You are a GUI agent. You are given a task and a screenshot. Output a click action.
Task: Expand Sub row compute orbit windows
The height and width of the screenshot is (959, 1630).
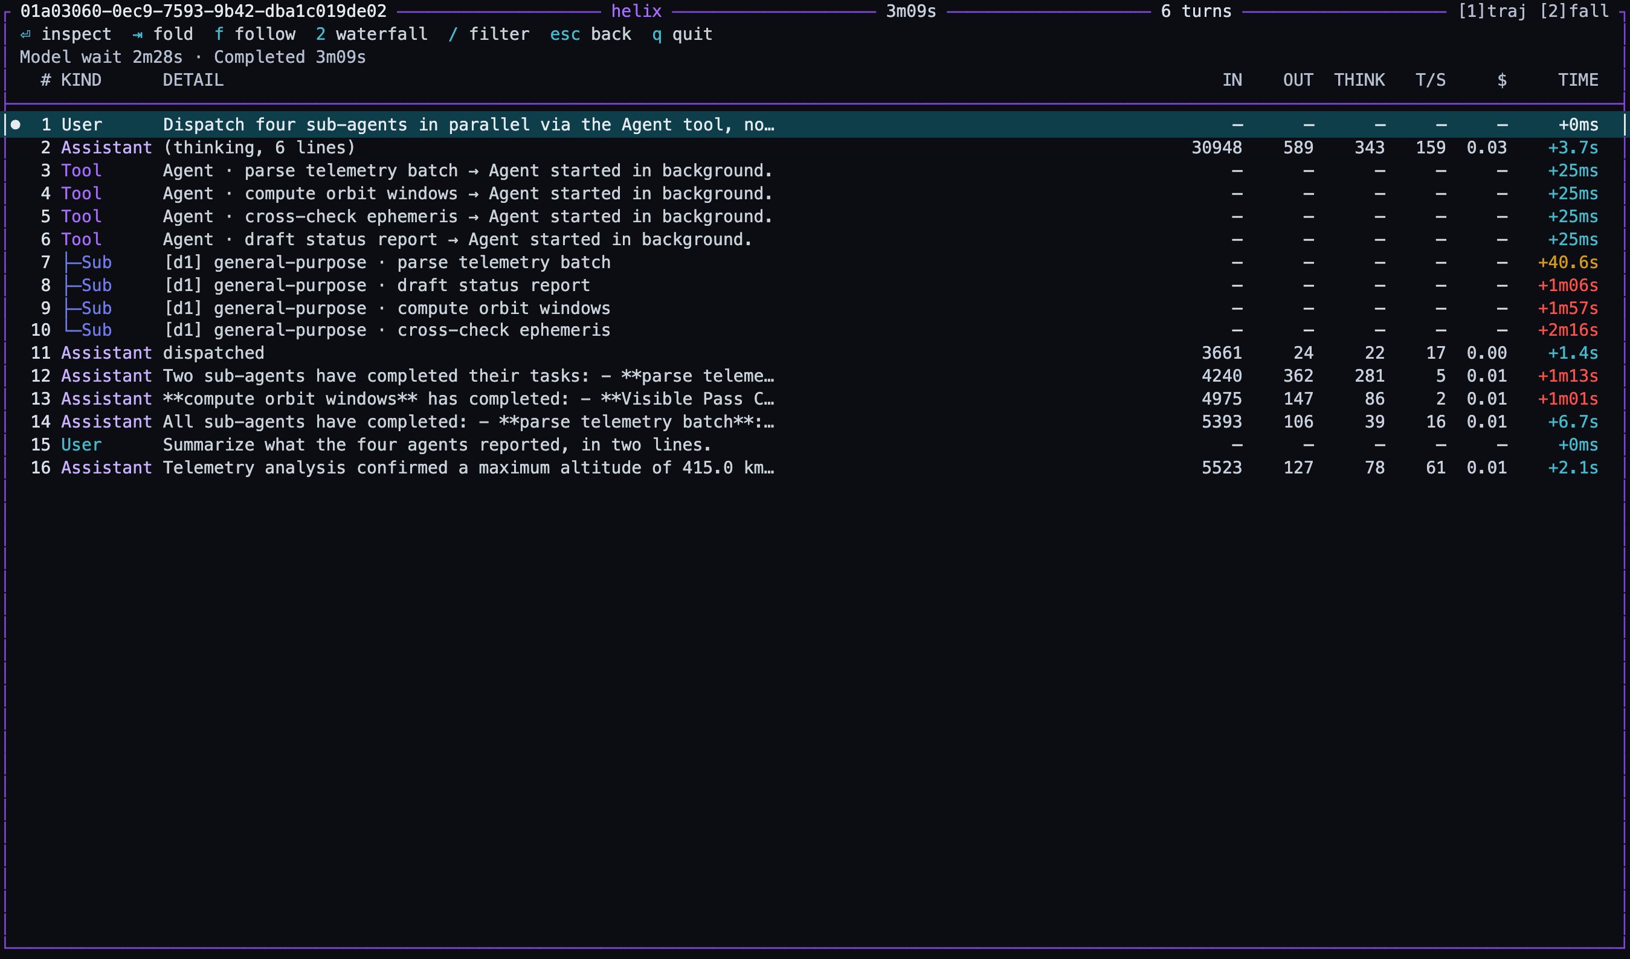(815, 309)
